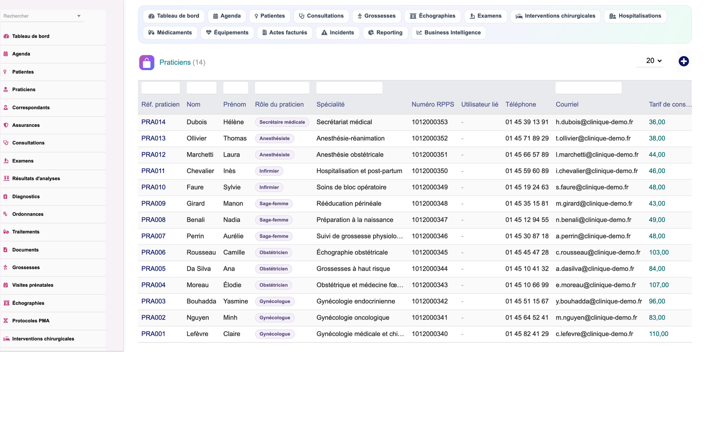The image size is (705, 436).
Task: Click the Nom column filter field
Action: (201, 88)
